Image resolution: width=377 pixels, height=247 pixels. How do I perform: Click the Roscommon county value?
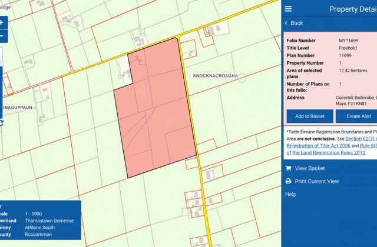pyautogui.click(x=38, y=235)
